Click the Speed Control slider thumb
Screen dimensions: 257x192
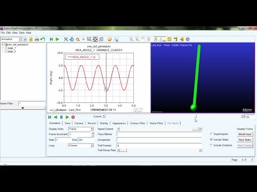[x=195, y=129]
